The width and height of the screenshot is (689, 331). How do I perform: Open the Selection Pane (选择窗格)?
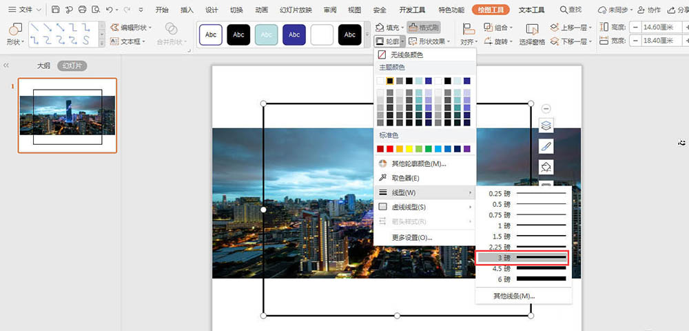coord(532,34)
